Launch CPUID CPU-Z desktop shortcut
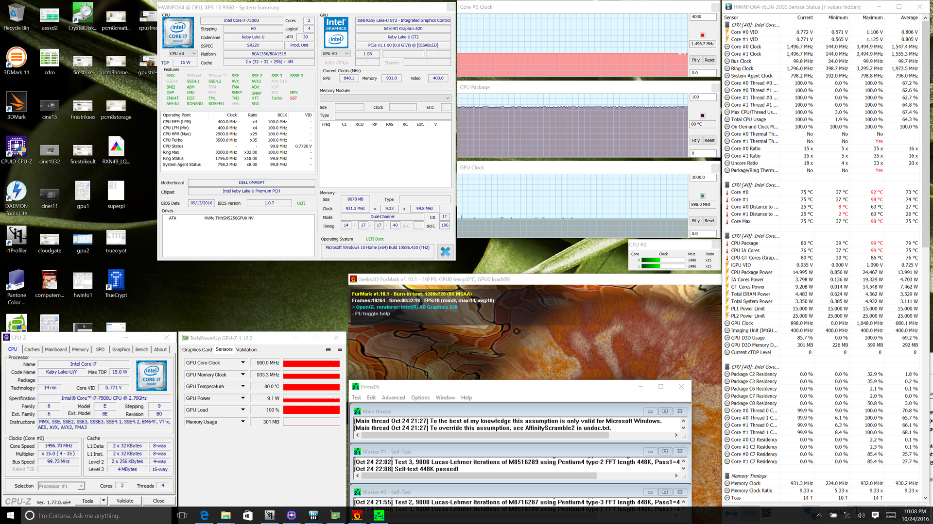The image size is (933, 524). 17,150
